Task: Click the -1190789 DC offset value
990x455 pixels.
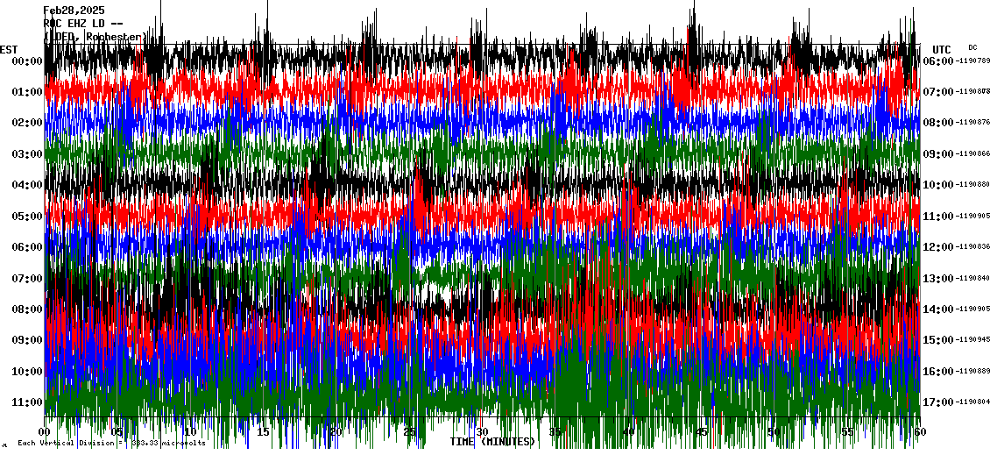Action: (x=972, y=61)
